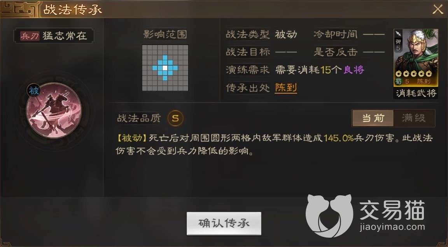This screenshot has width=448, height=247.
Task: Close the 战法传承 dialog
Action: pyautogui.click(x=437, y=9)
